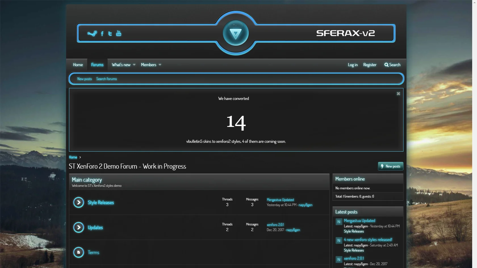The height and width of the screenshot is (268, 477).
Task: Click the Facebook icon
Action: pos(102,33)
